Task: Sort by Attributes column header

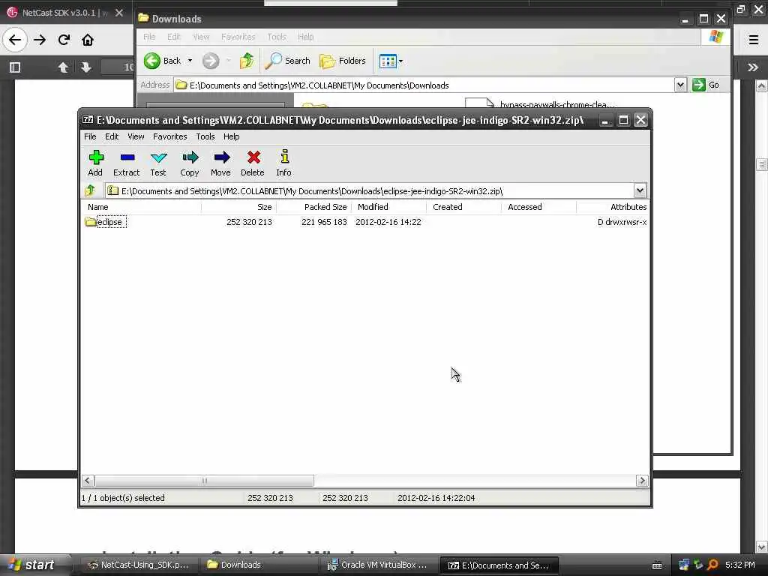Action: (613, 207)
